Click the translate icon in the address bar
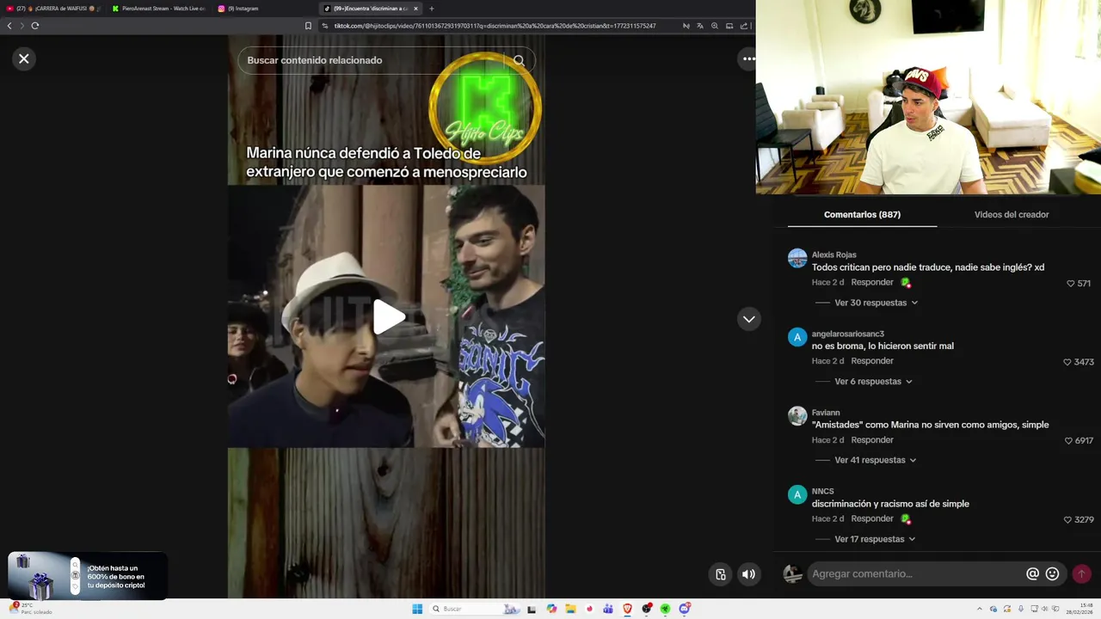Viewport: 1101px width, 619px height. [699, 26]
